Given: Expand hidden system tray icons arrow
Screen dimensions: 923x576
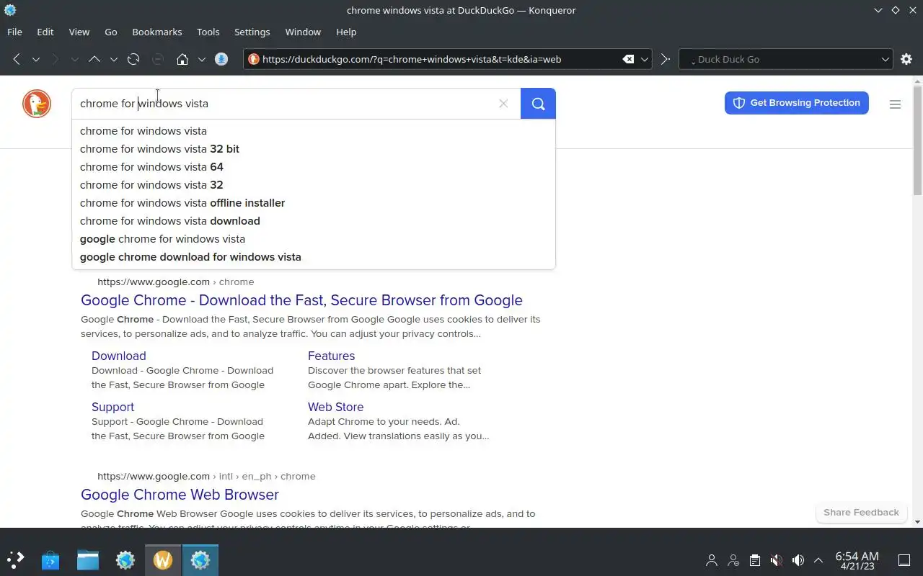Looking at the screenshot, I should [x=818, y=559].
